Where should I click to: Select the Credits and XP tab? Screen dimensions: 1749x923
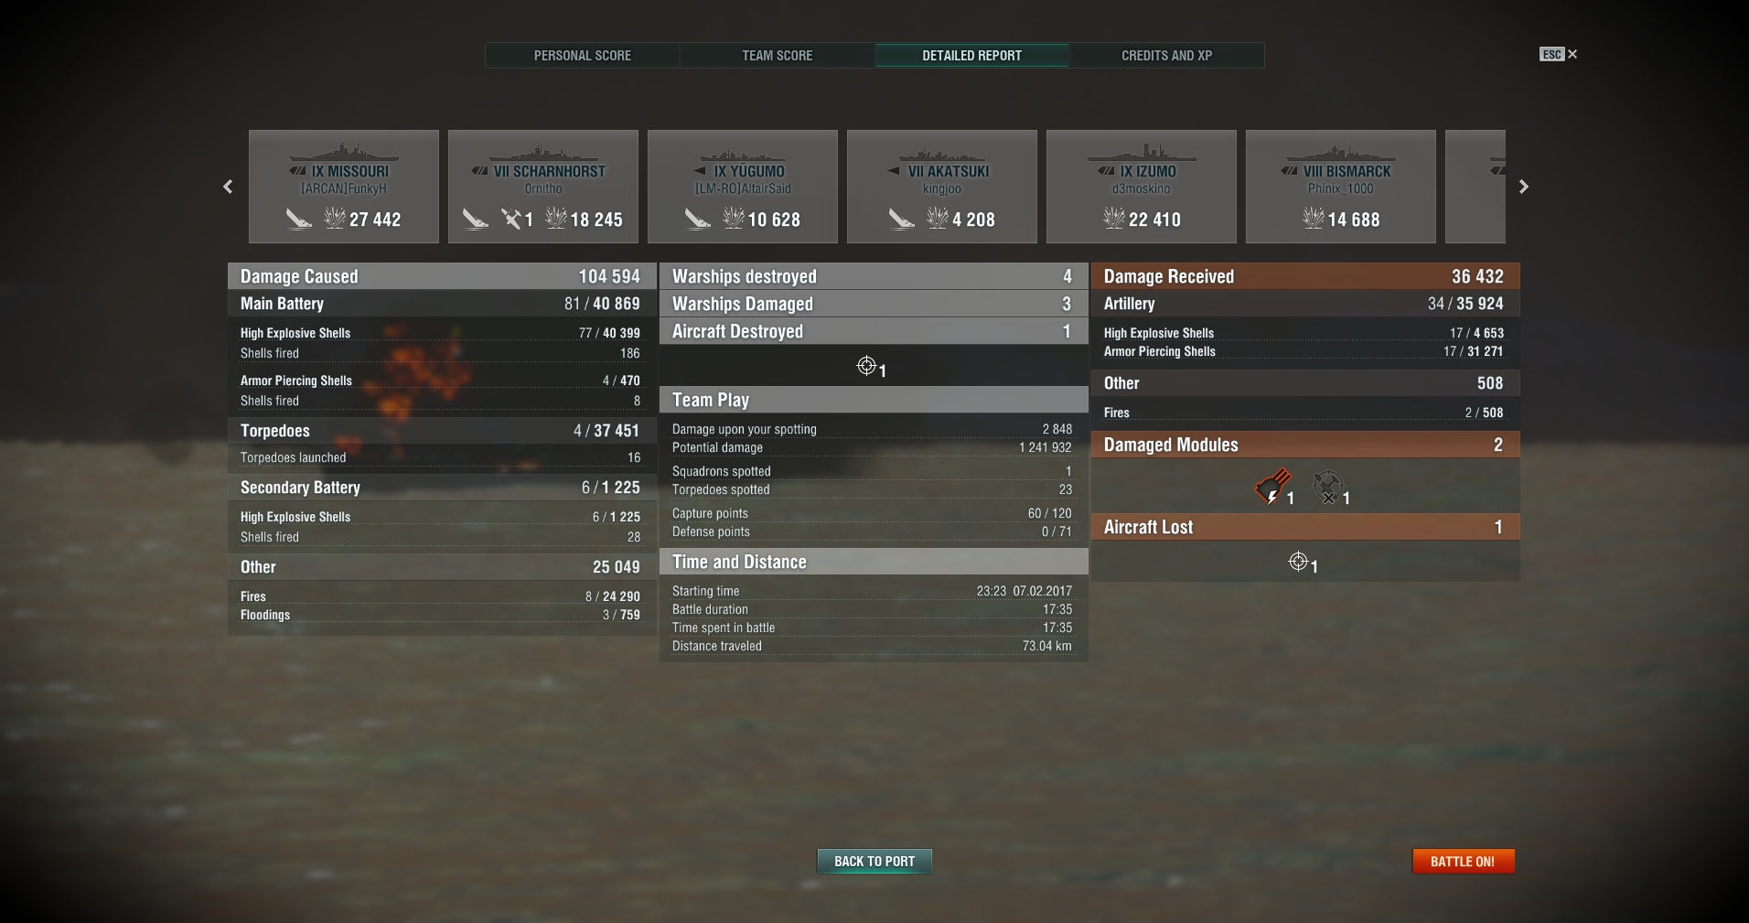coord(1167,56)
